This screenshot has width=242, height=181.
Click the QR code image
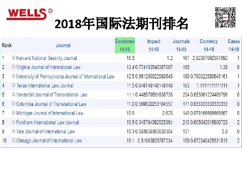coord(225,17)
